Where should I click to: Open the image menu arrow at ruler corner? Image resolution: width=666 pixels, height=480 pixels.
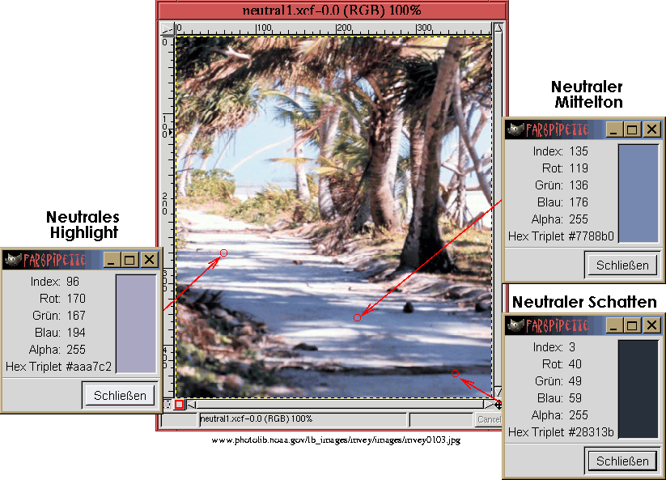tap(168, 29)
